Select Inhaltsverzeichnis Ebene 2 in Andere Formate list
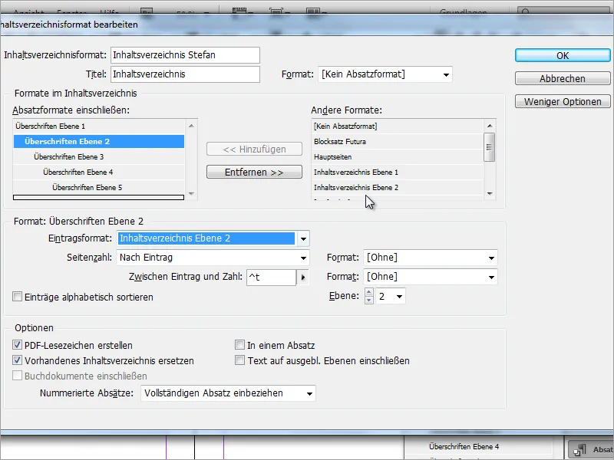 (398, 187)
